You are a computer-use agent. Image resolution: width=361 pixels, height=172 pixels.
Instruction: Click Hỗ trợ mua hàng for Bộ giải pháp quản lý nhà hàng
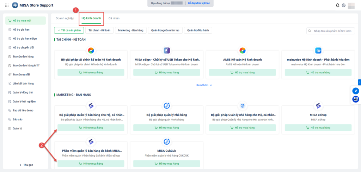[x=167, y=128]
